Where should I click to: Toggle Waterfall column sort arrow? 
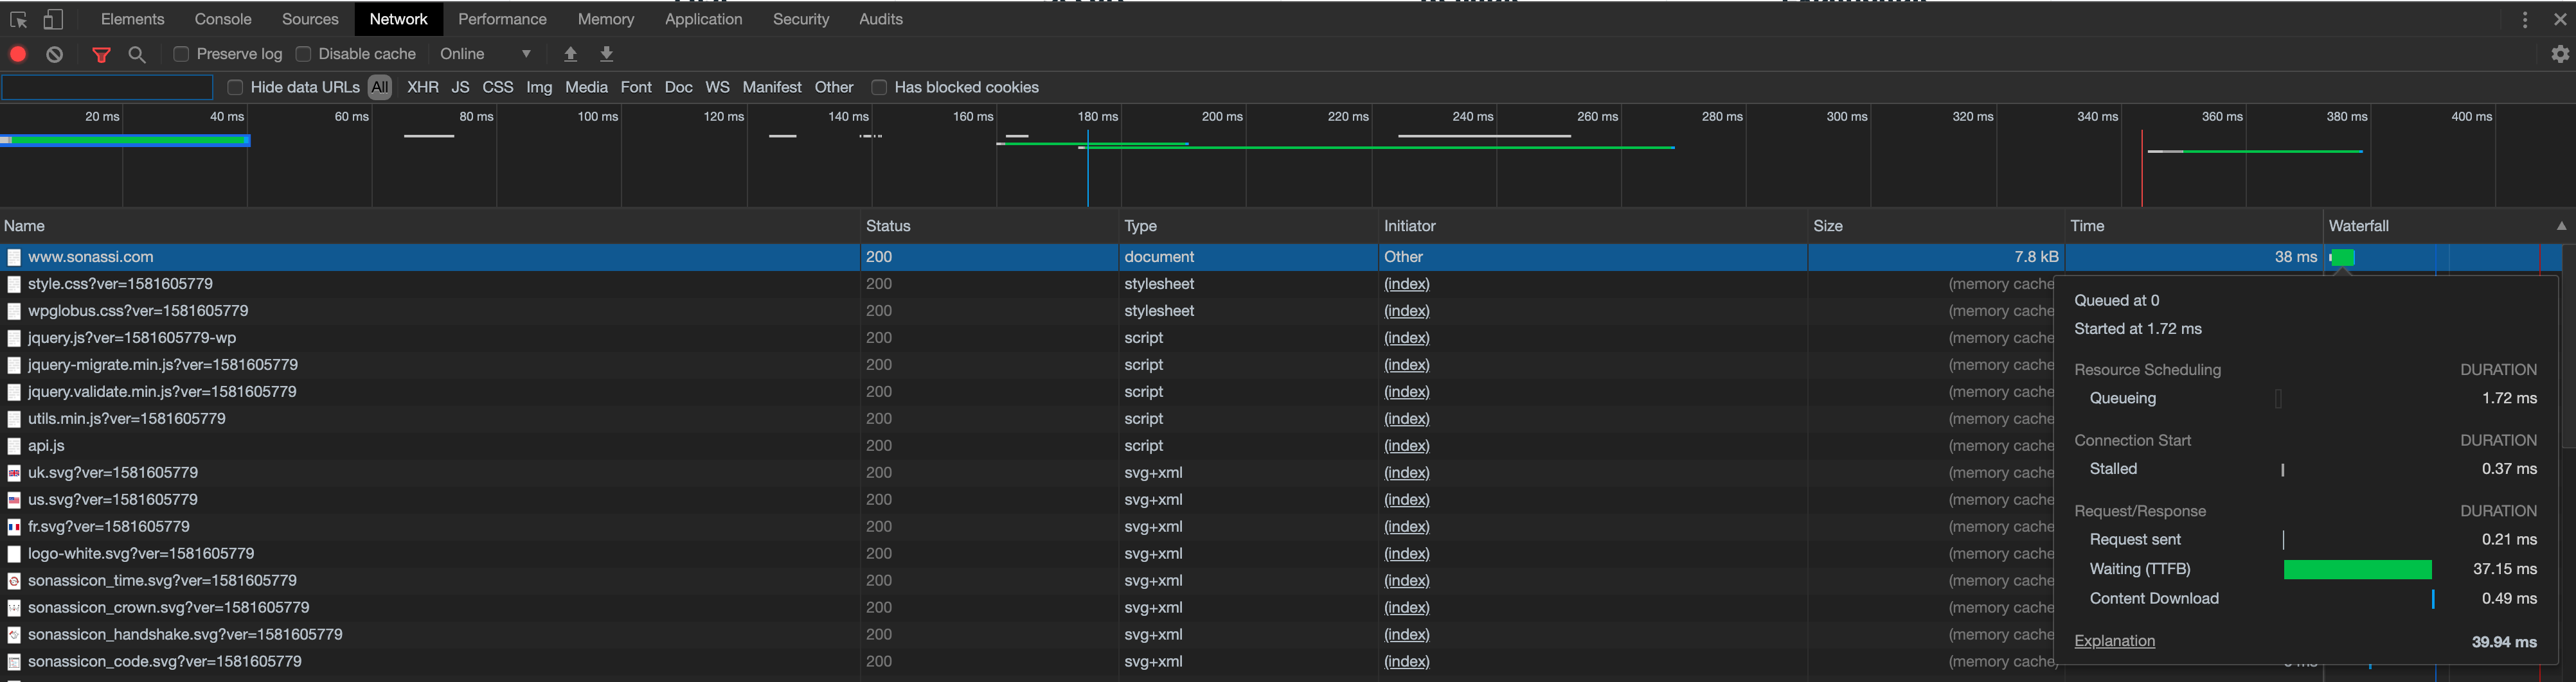[2561, 225]
